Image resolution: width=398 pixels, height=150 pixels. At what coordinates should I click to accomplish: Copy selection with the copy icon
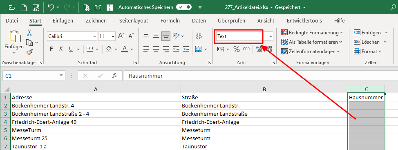(30, 43)
